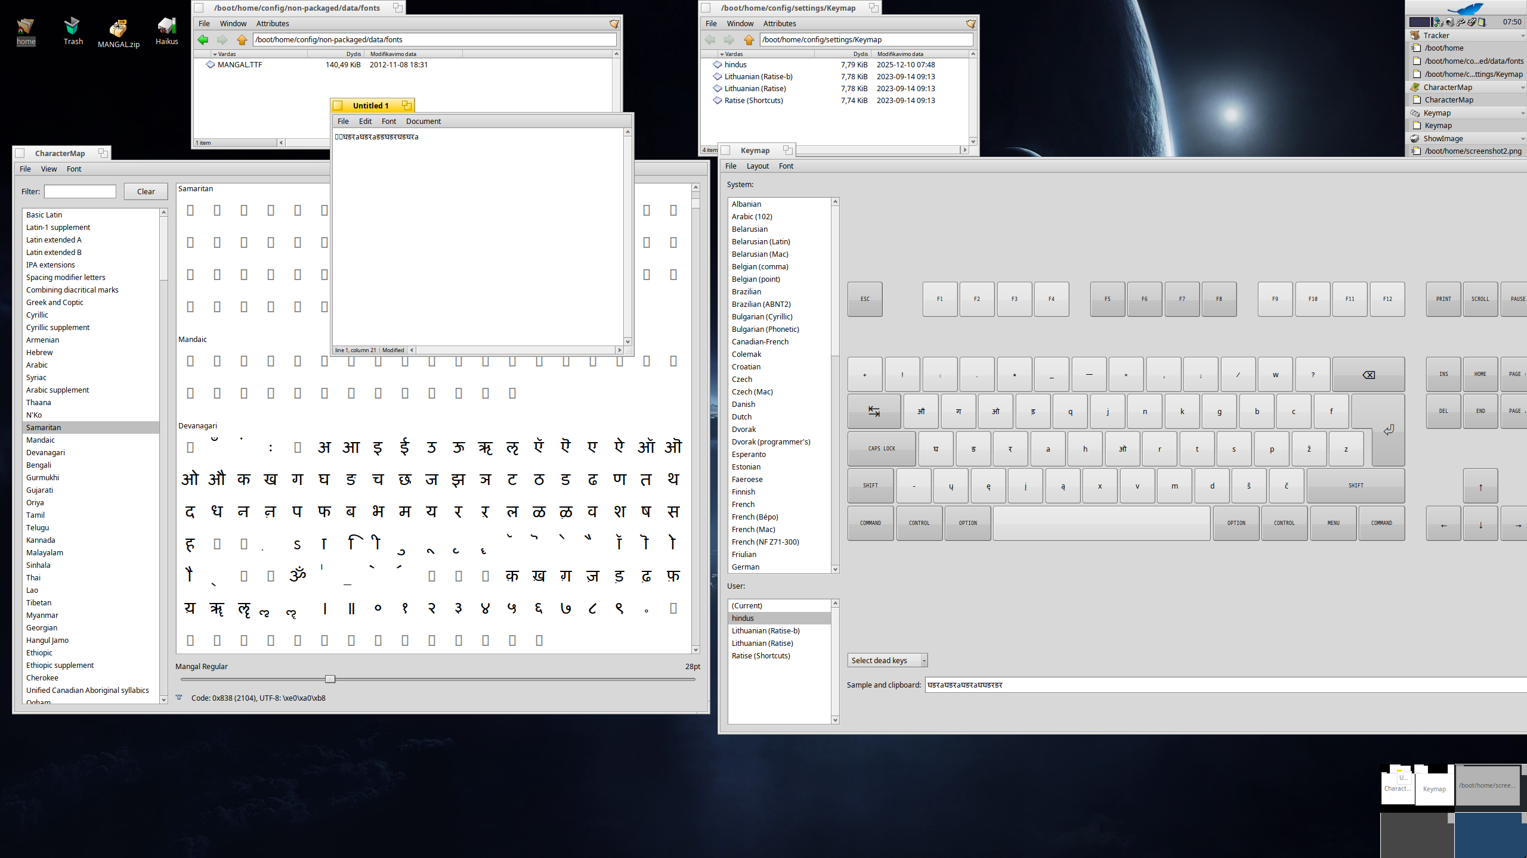Click back arrow in fonts Tracker window
Image resolution: width=1527 pixels, height=858 pixels.
(x=203, y=40)
